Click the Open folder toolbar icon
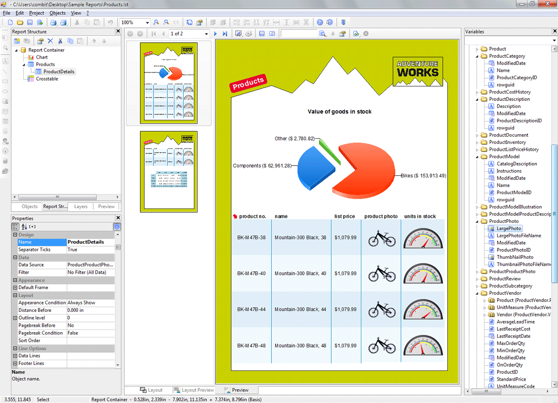Image resolution: width=558 pixels, height=403 pixels. pos(20,22)
